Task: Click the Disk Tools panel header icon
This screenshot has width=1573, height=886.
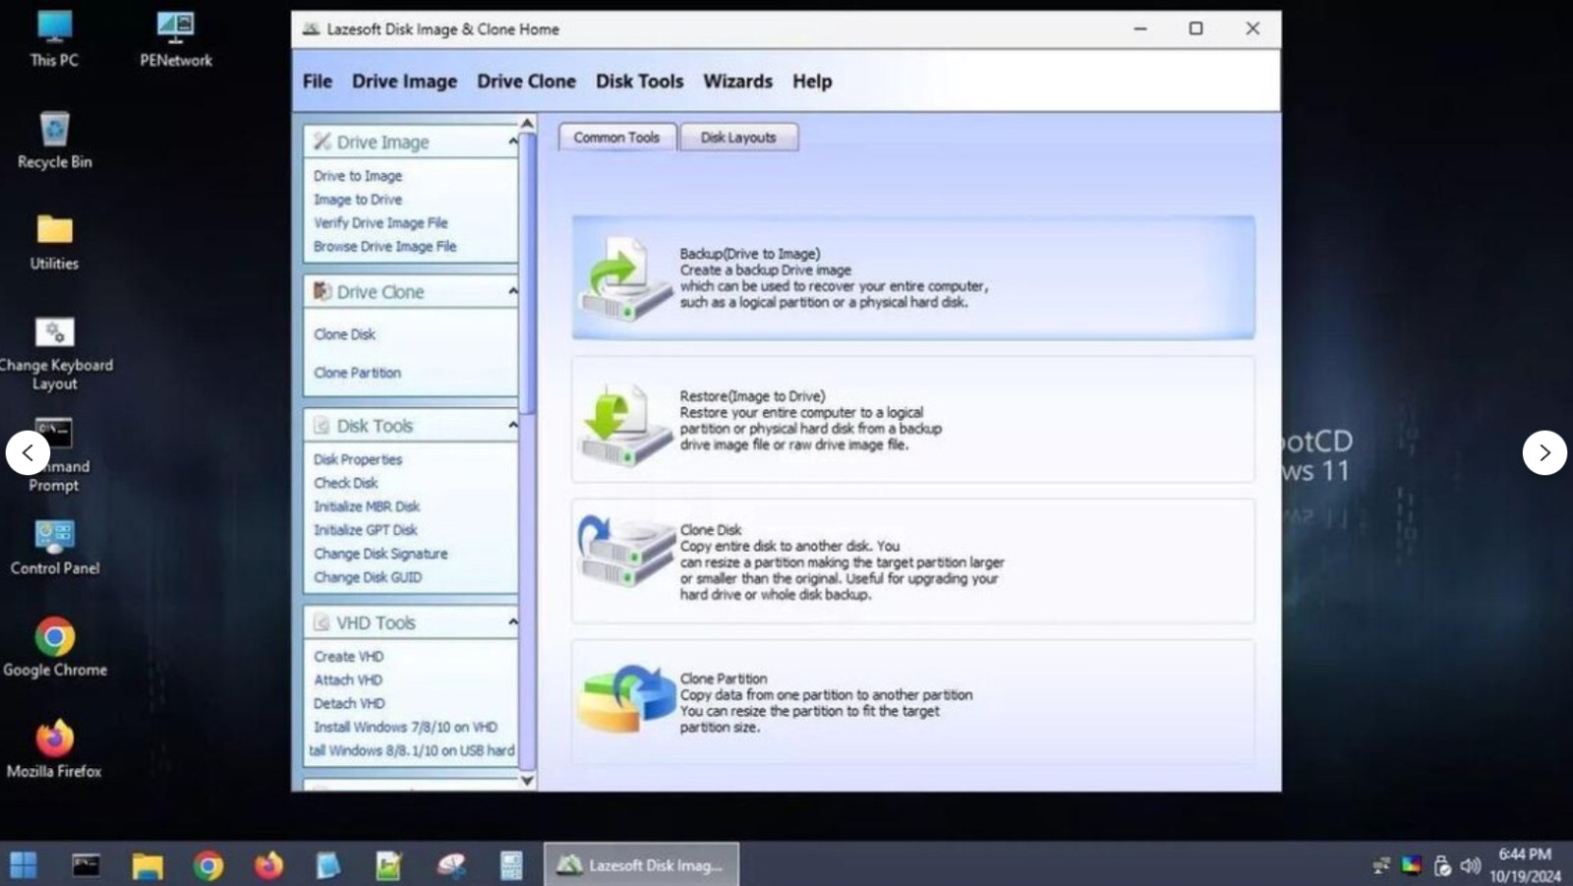Action: 320,425
